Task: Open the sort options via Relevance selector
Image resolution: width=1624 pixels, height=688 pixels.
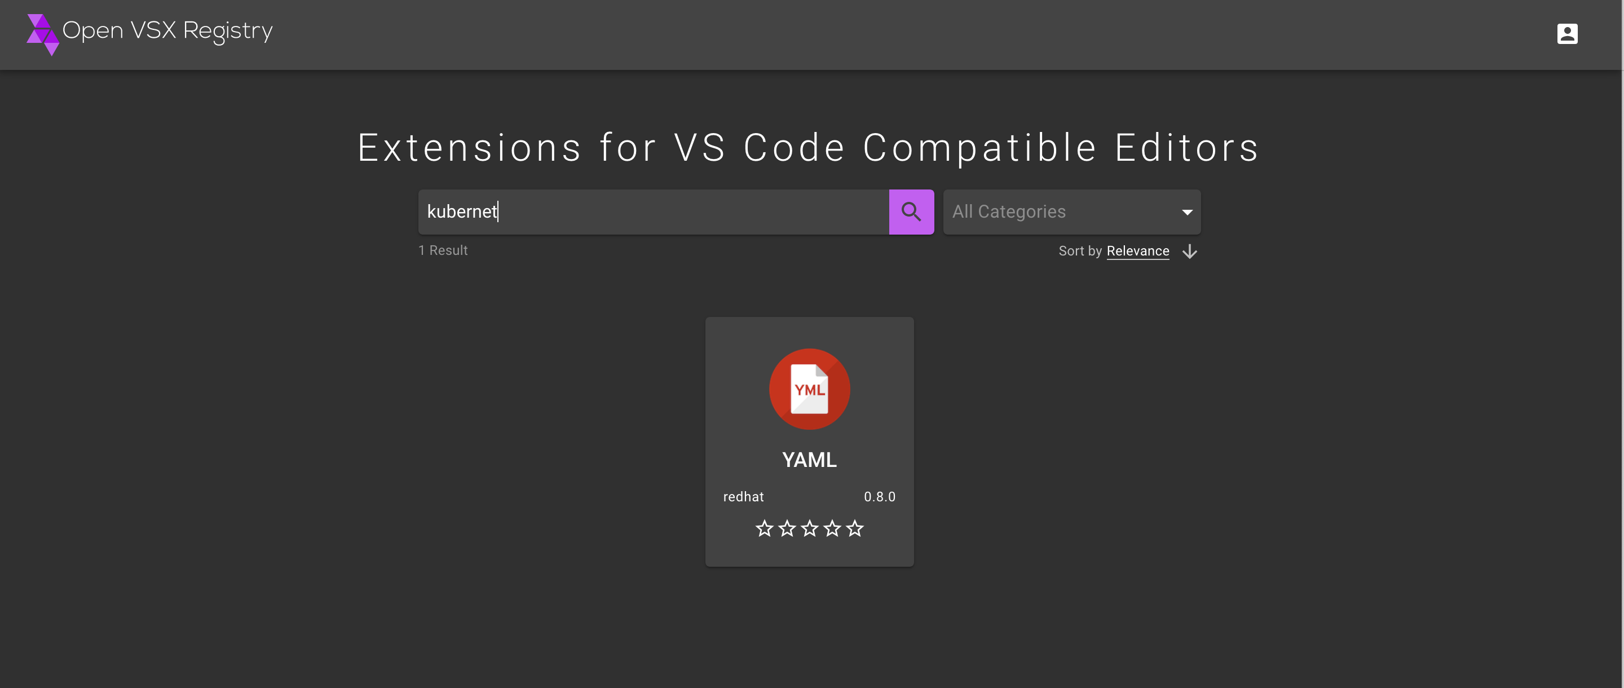Action: pyautogui.click(x=1137, y=250)
